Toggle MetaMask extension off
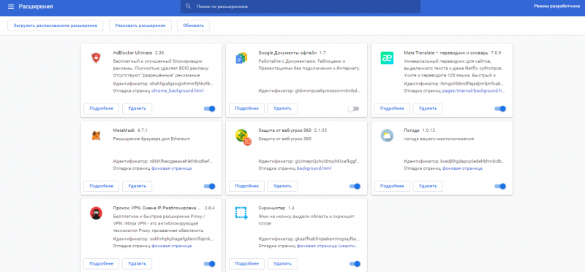This screenshot has height=272, width=585. coord(210,186)
